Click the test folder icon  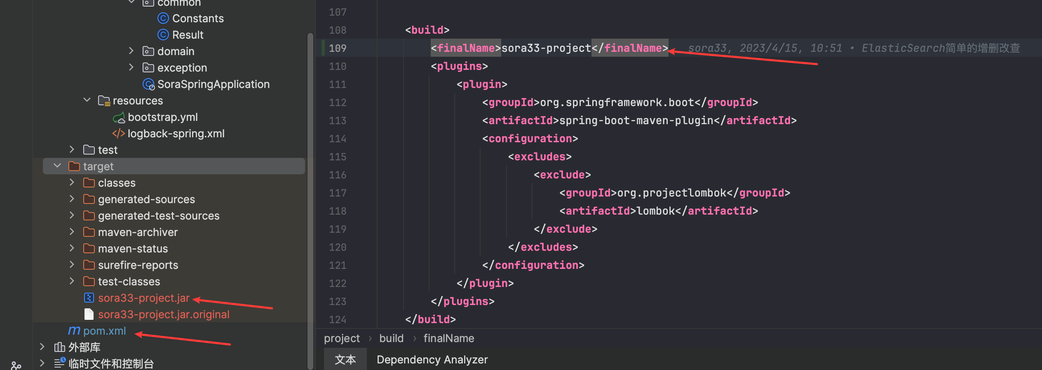click(x=89, y=150)
